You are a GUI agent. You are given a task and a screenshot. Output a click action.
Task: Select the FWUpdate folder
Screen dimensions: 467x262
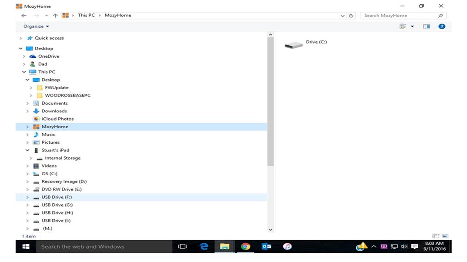tap(57, 88)
